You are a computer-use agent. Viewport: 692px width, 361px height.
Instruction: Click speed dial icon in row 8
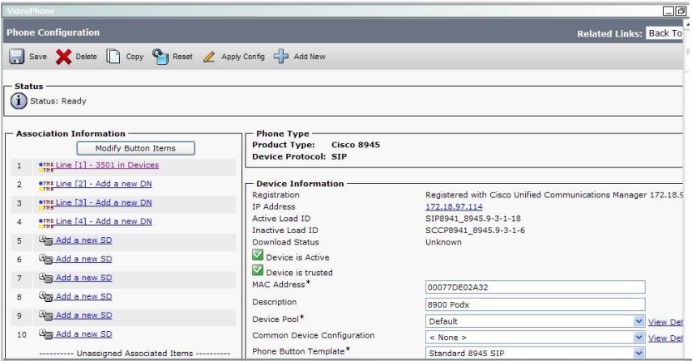[x=46, y=297]
